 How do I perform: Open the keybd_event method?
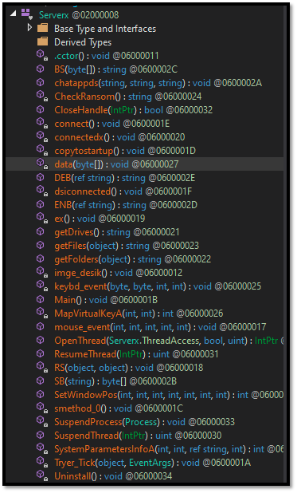pyautogui.click(x=158, y=286)
